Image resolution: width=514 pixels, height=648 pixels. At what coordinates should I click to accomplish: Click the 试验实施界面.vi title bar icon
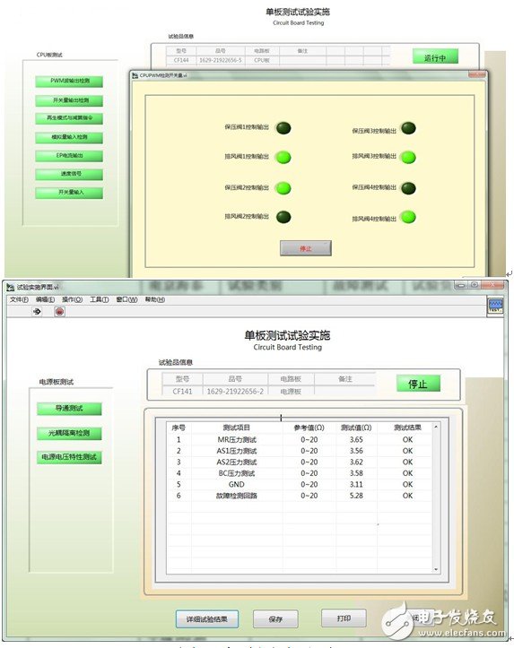pyautogui.click(x=11, y=287)
